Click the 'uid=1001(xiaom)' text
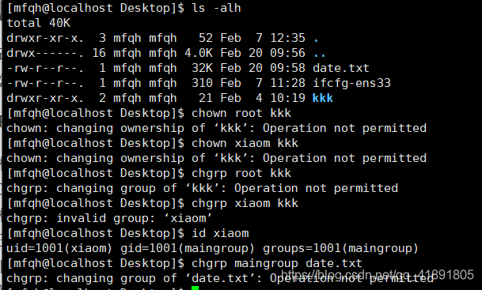The height and width of the screenshot is (290, 482). pyautogui.click(x=59, y=249)
